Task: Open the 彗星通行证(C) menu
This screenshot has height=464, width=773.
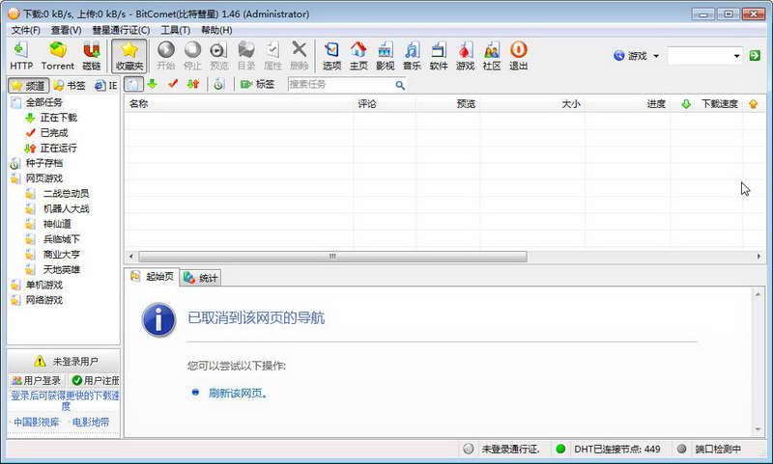Action: tap(121, 30)
